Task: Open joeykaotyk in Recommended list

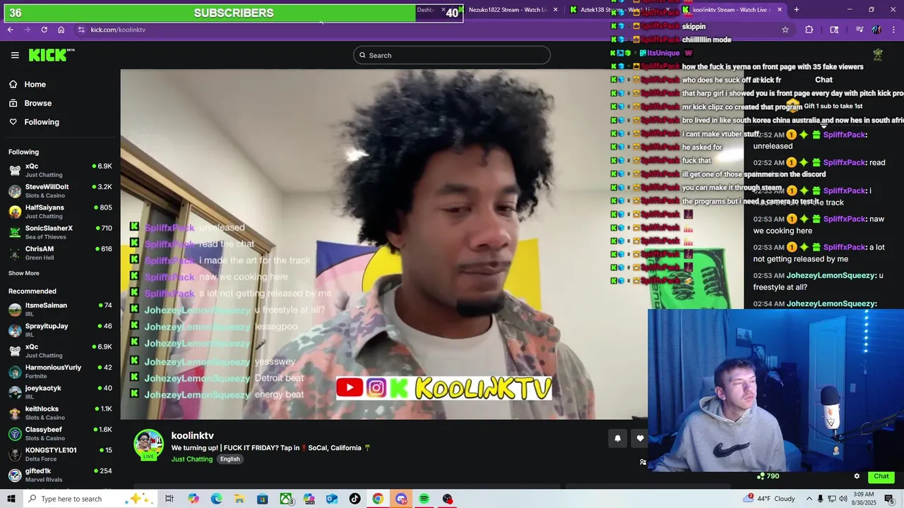Action: click(x=60, y=392)
